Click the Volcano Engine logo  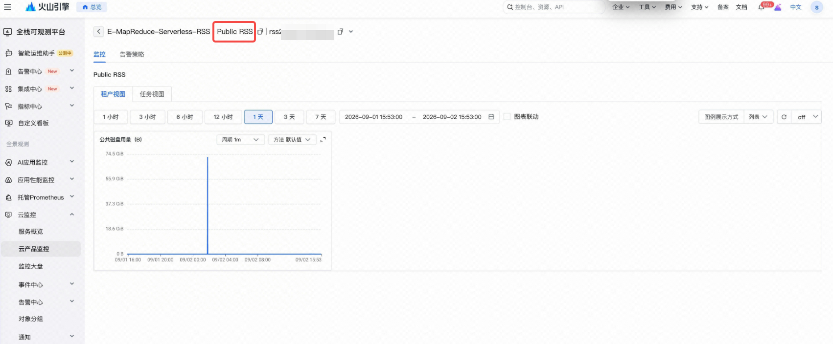[47, 7]
